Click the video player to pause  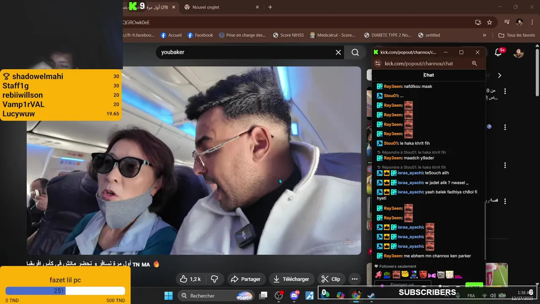point(194,160)
